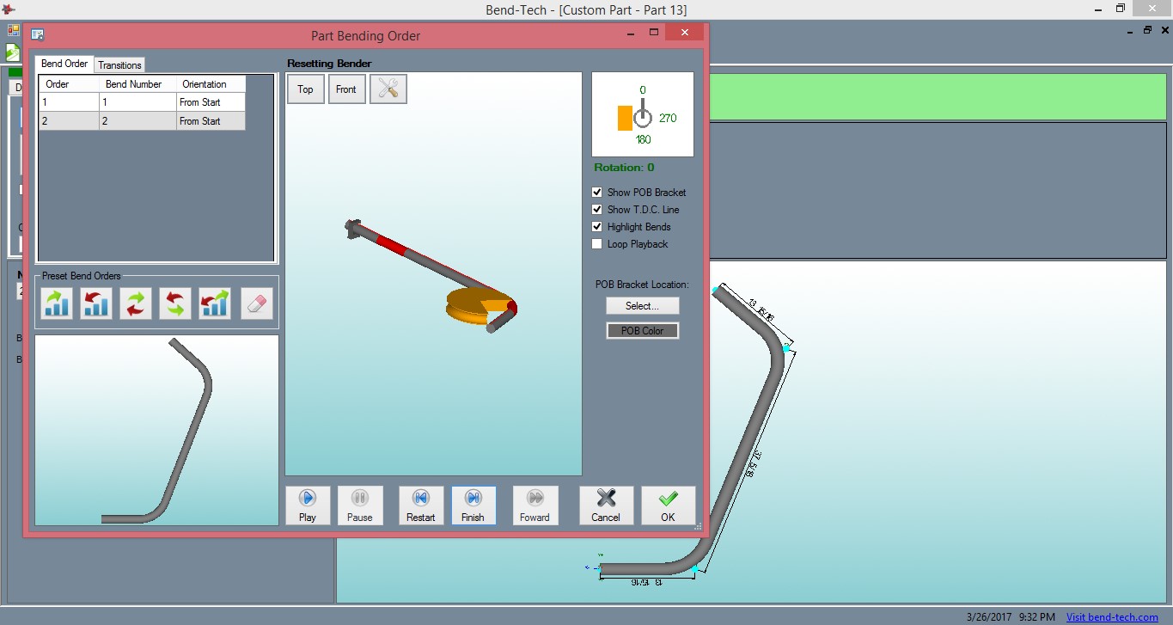Play the bending simulation
Viewport: 1173px width, 625px height.
point(308,506)
